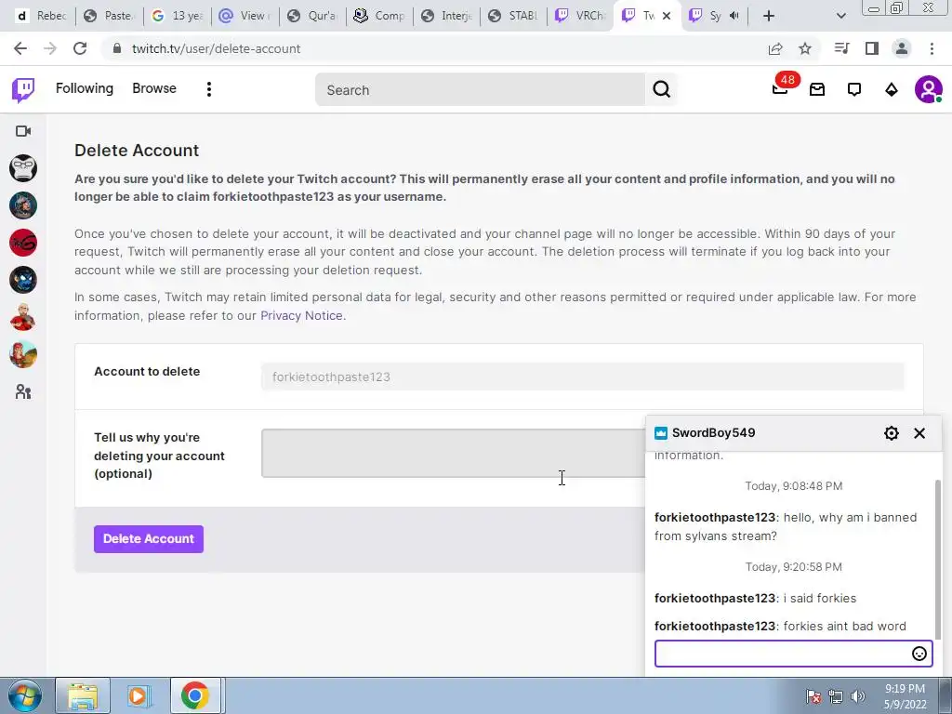Bookmark this page with the star icon
Image resolution: width=952 pixels, height=714 pixels.
[x=805, y=48]
